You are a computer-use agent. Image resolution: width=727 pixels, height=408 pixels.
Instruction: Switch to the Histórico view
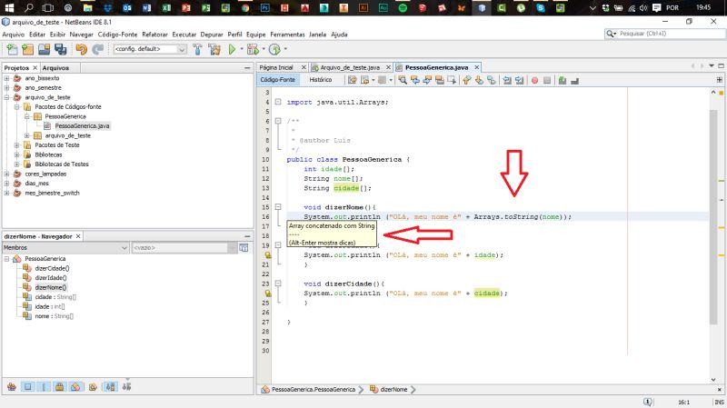coord(321,80)
